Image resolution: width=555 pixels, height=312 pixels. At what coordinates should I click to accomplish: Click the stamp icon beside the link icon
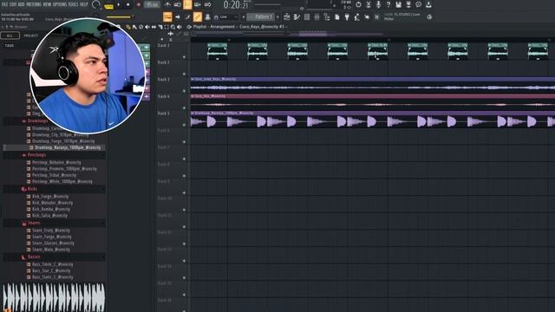pos(207,16)
